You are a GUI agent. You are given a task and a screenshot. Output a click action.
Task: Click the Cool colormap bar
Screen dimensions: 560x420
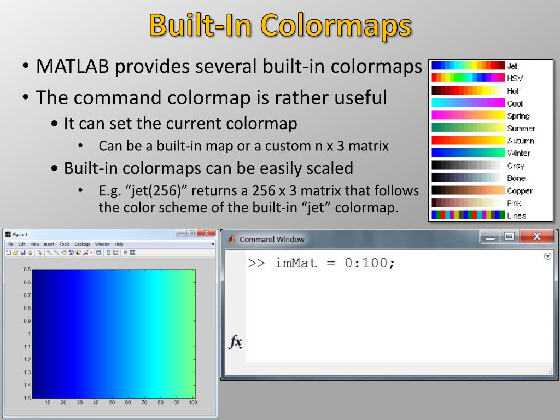[x=468, y=103]
